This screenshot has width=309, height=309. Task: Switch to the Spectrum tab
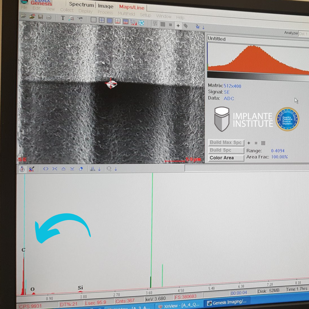pyautogui.click(x=81, y=5)
